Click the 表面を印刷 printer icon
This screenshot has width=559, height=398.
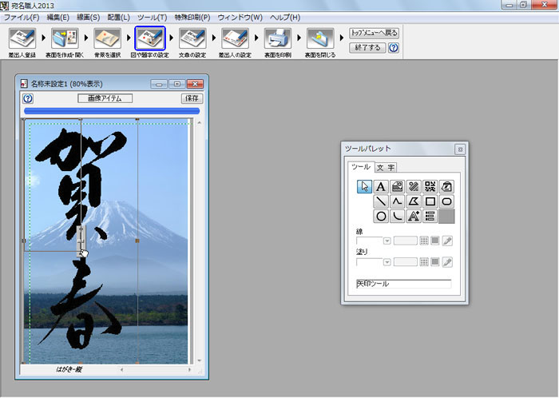tap(276, 37)
